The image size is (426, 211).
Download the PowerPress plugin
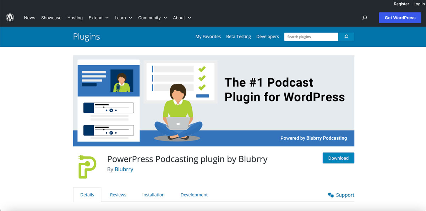tap(338, 158)
